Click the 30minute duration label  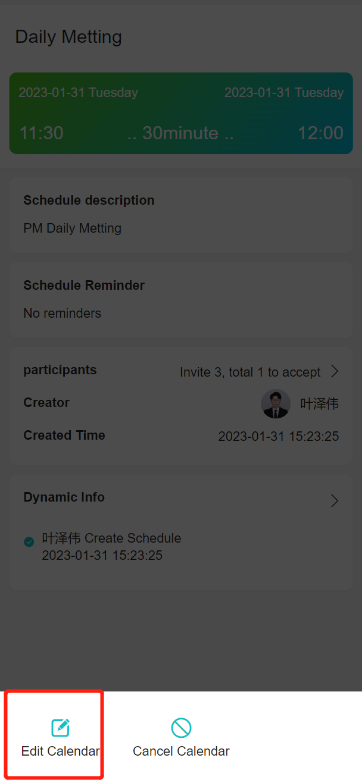click(x=180, y=133)
